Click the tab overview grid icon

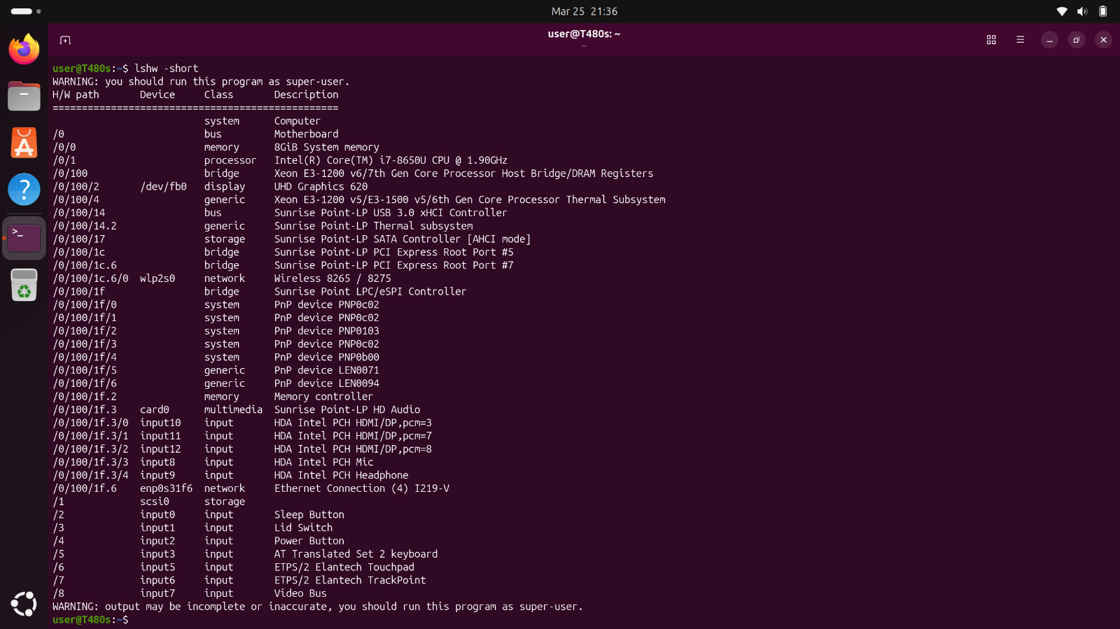(x=991, y=40)
